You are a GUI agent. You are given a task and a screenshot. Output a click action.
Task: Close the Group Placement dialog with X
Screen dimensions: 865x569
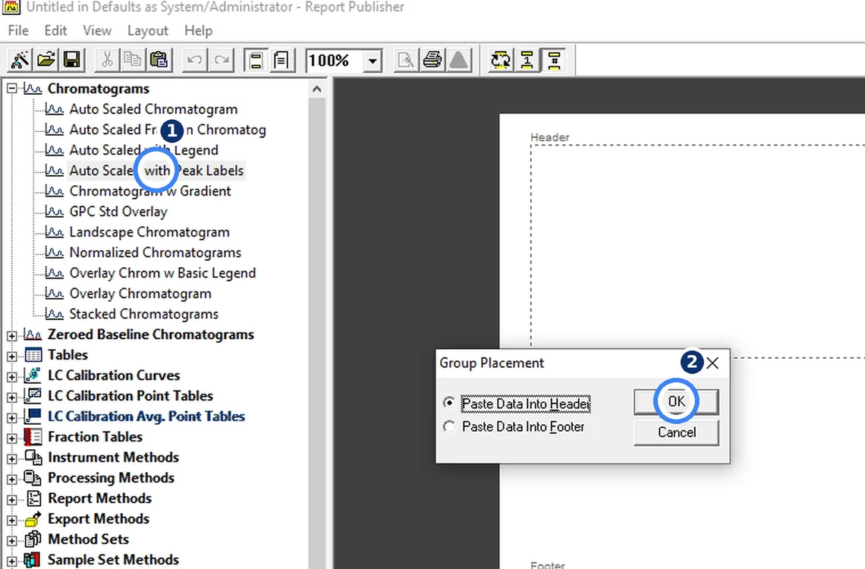coord(712,363)
